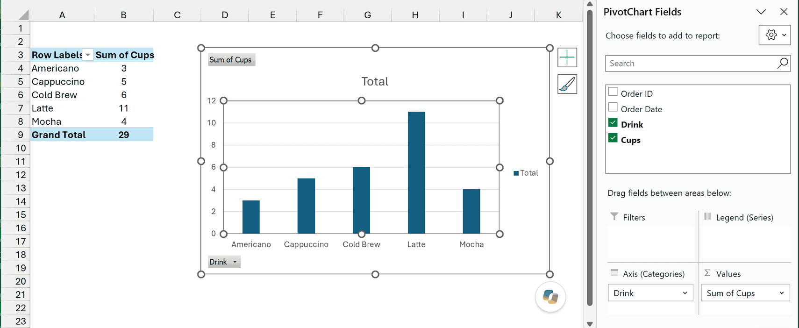Click the Legend (Series) area label
The width and height of the screenshot is (799, 328).
point(744,217)
